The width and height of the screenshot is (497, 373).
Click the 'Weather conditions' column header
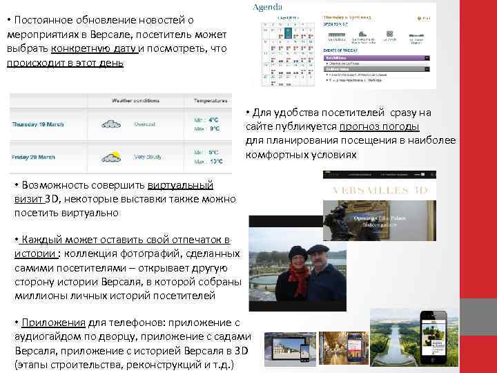pos(135,101)
